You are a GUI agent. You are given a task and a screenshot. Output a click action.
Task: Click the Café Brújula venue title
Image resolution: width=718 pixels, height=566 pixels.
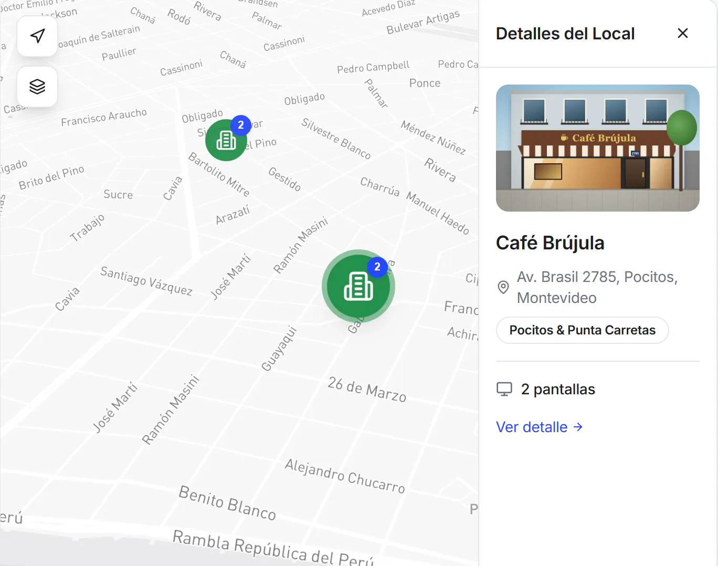(550, 243)
